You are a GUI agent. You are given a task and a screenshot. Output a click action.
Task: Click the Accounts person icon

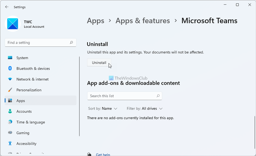(10, 111)
